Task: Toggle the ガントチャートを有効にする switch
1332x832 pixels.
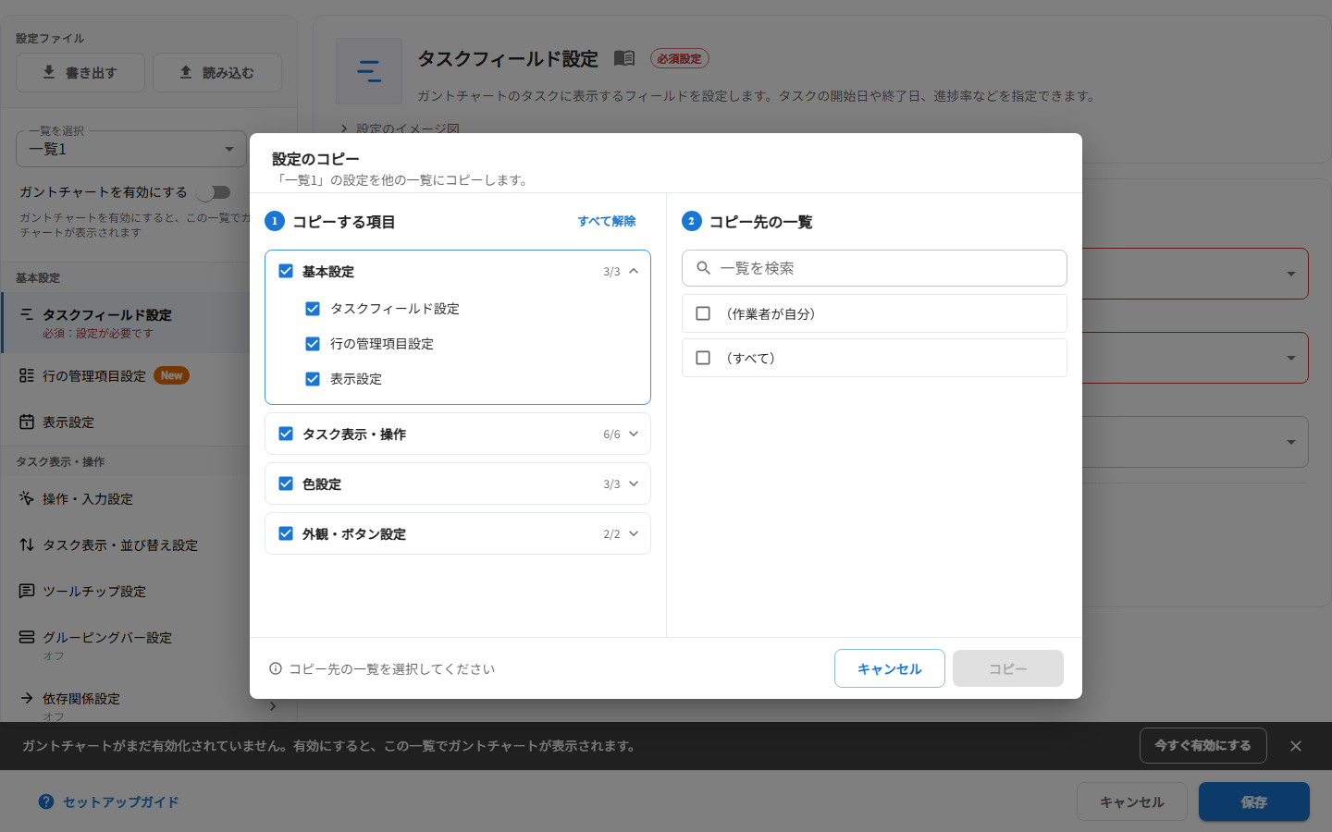Action: 214,192
